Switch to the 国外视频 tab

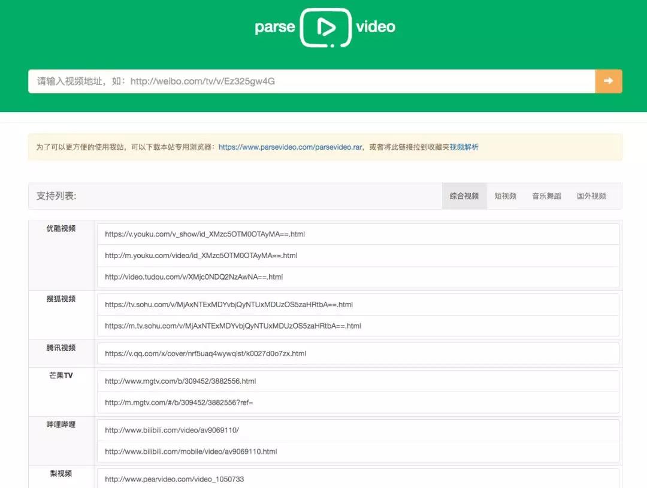click(x=591, y=196)
